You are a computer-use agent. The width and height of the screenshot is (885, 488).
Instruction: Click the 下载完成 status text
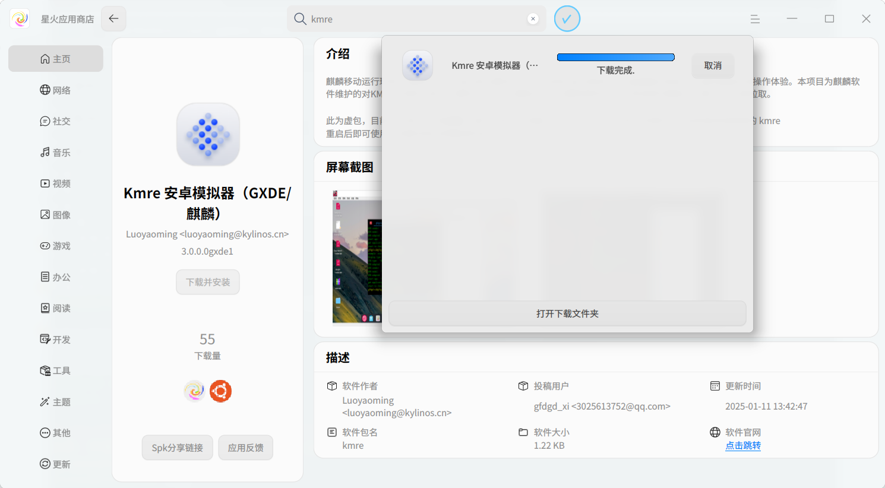[616, 70]
